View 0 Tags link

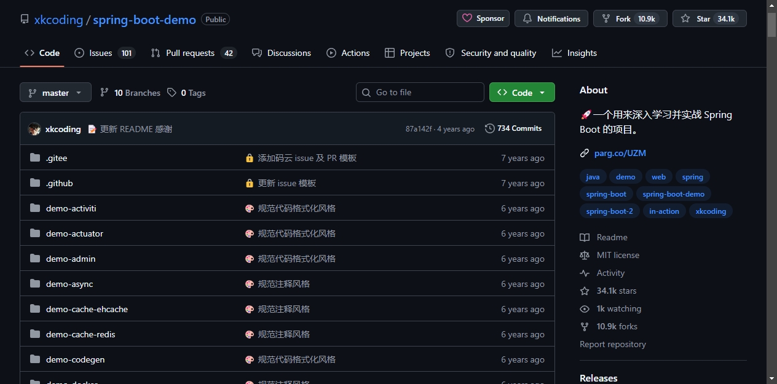coord(186,93)
